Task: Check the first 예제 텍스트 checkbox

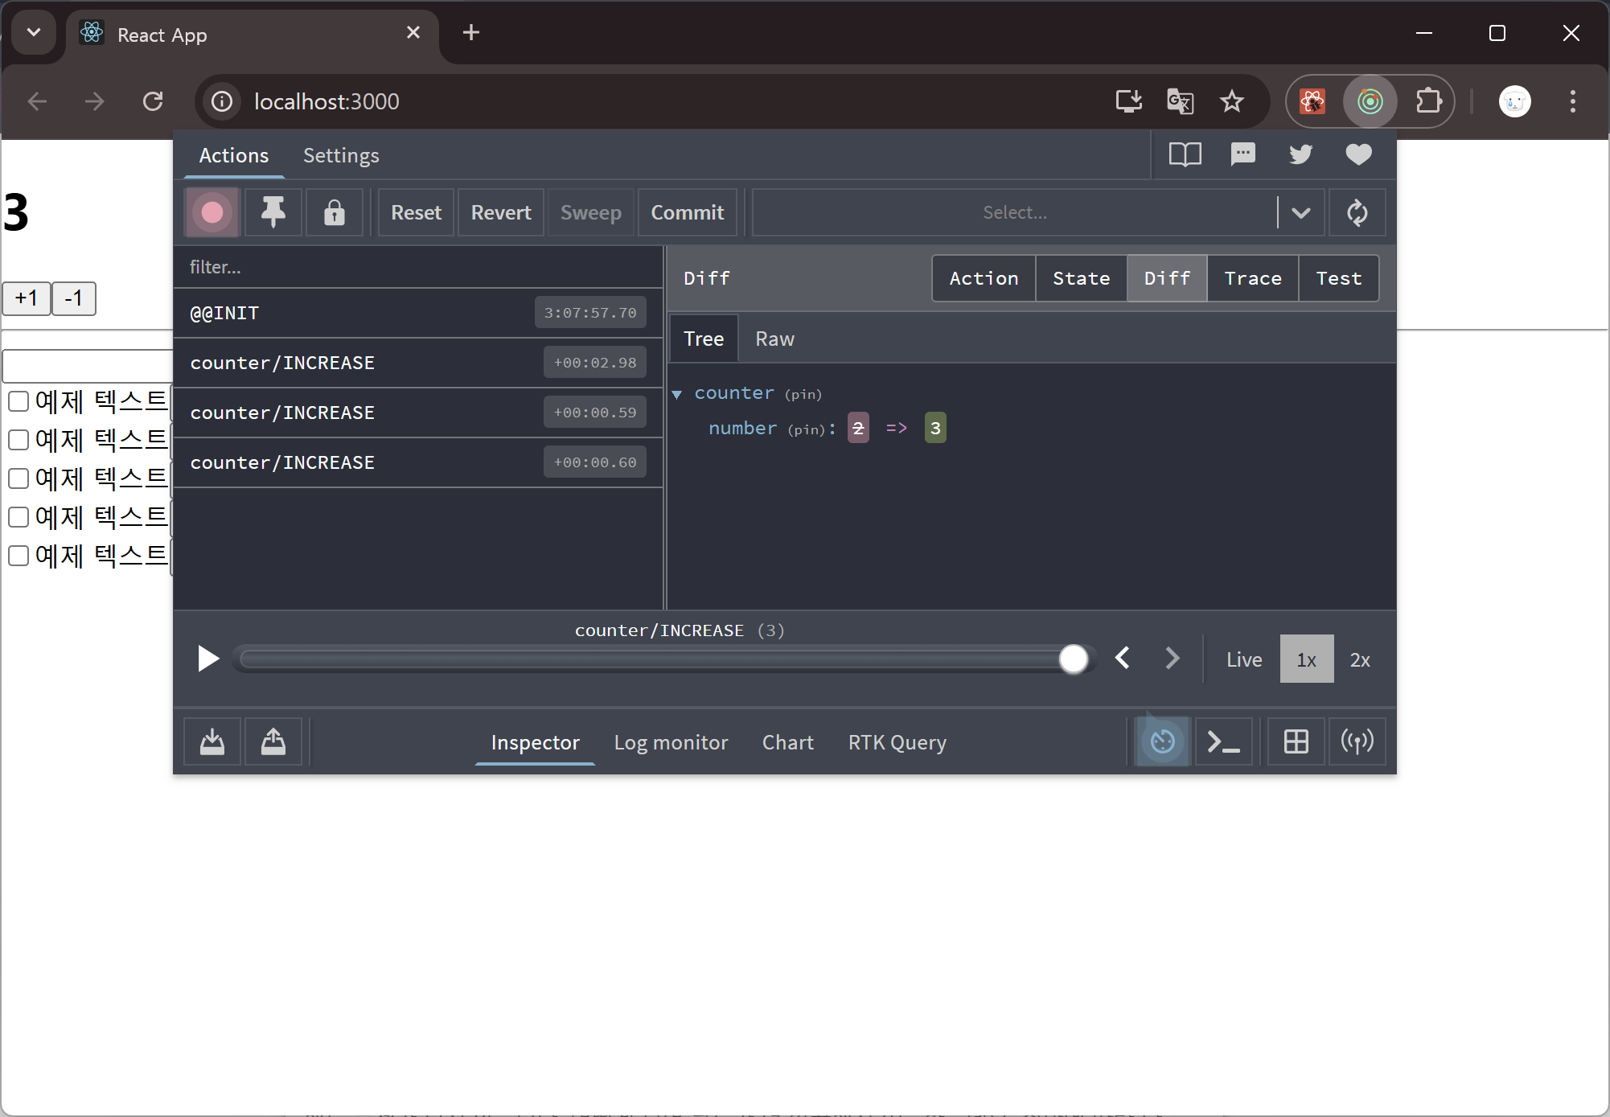Action: click(x=18, y=401)
